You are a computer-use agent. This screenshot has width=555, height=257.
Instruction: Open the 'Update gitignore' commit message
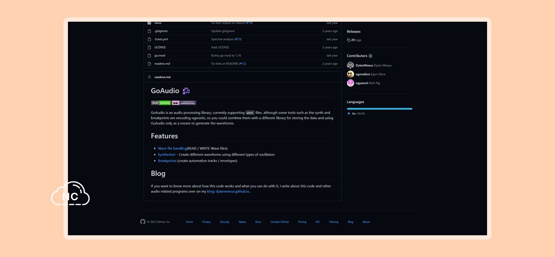(x=223, y=31)
